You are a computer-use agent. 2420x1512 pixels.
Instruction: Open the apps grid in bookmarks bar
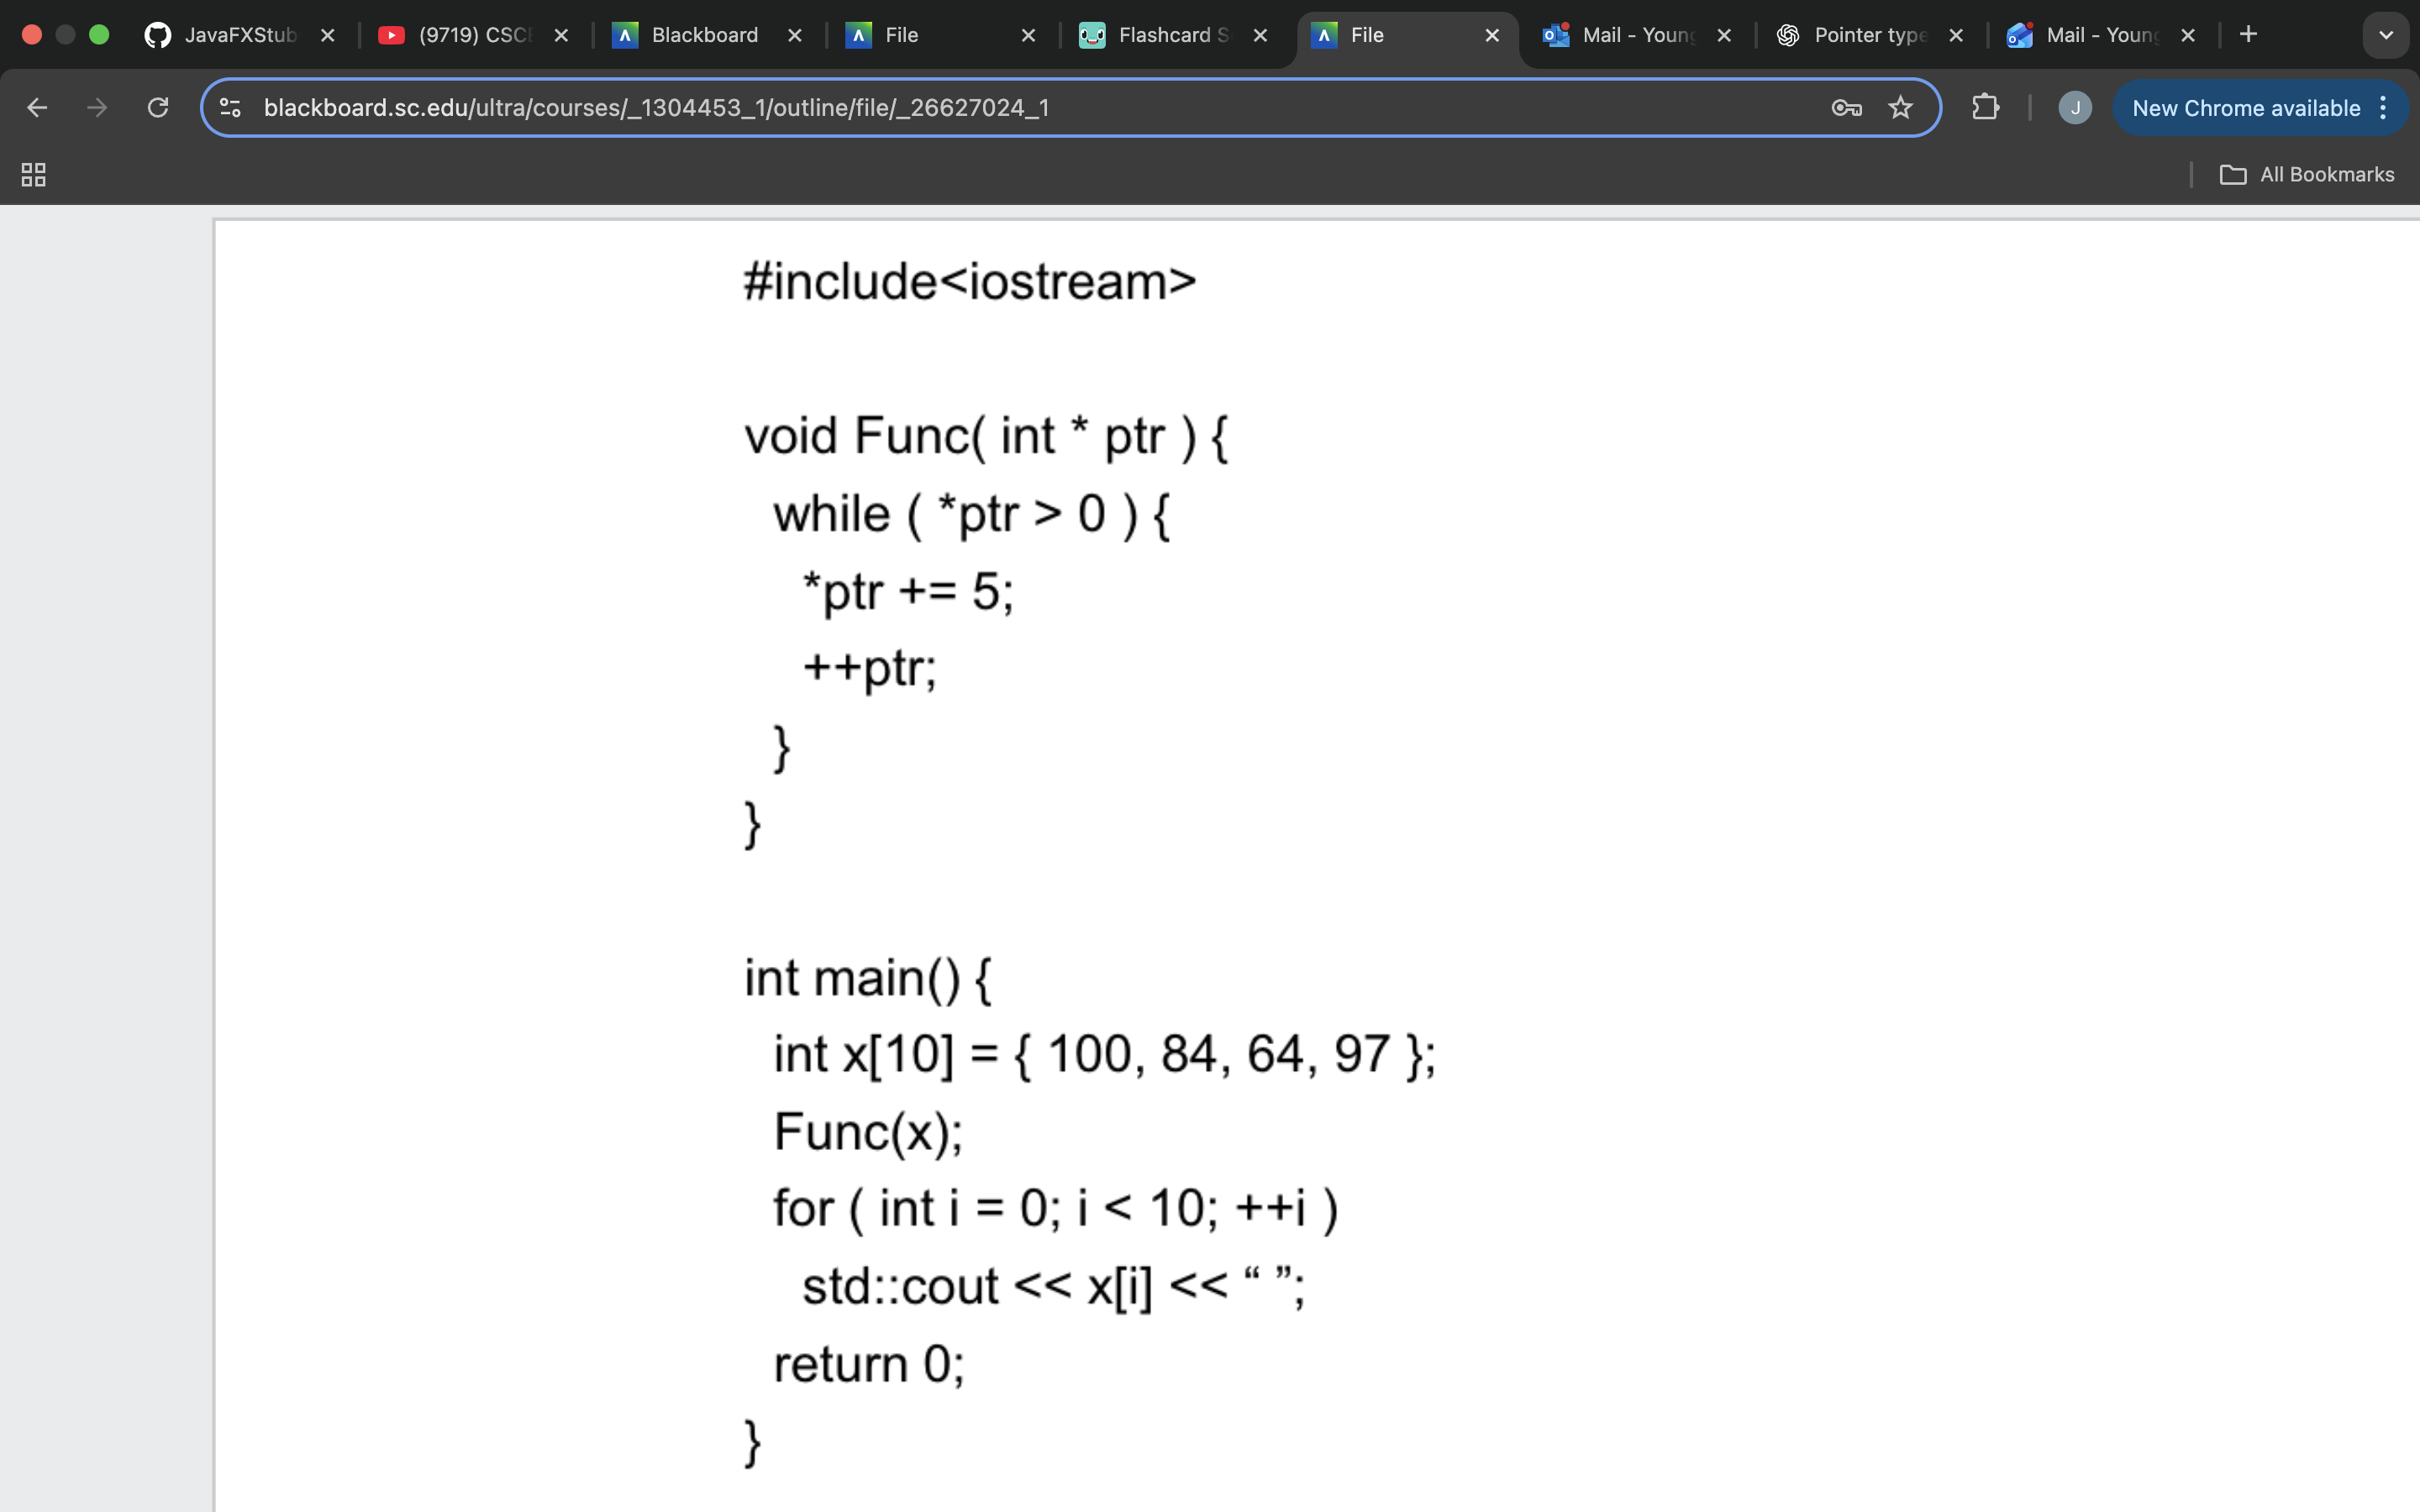click(33, 175)
